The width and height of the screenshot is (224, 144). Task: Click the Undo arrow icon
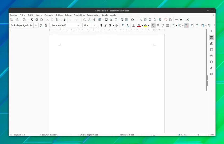coord(70,20)
